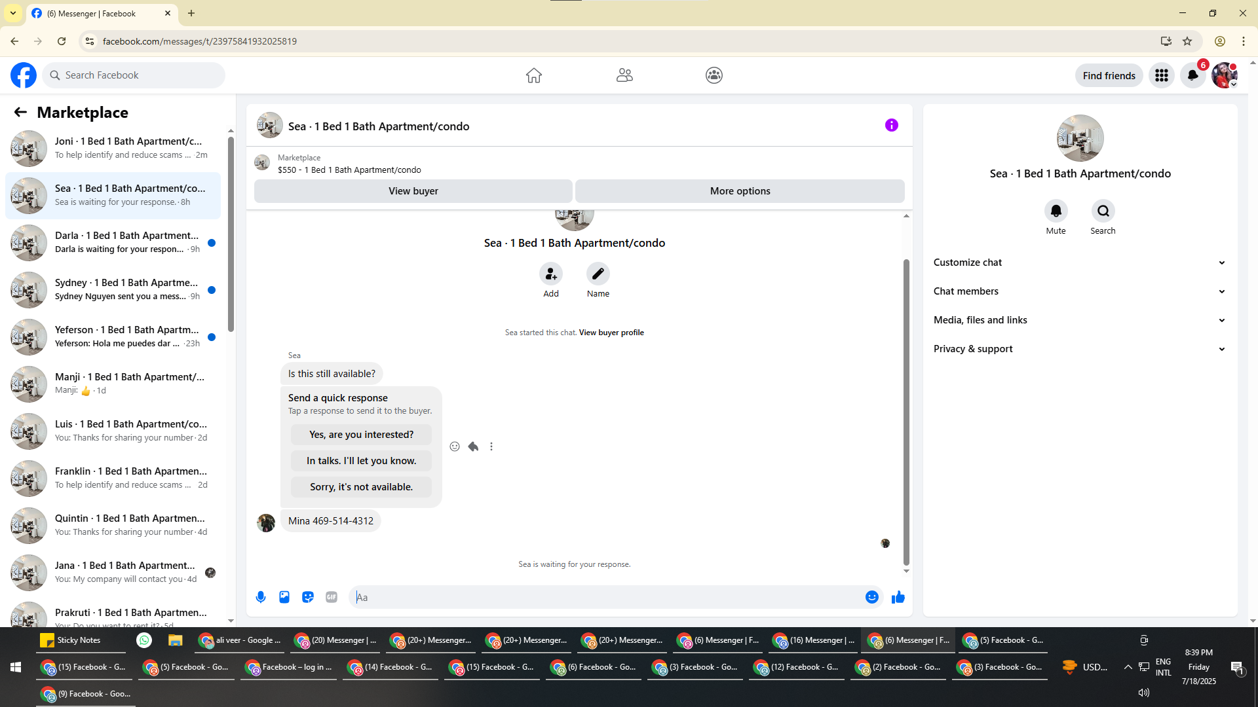The height and width of the screenshot is (707, 1258).
Task: Click the purple conversation info icon
Action: (891, 125)
